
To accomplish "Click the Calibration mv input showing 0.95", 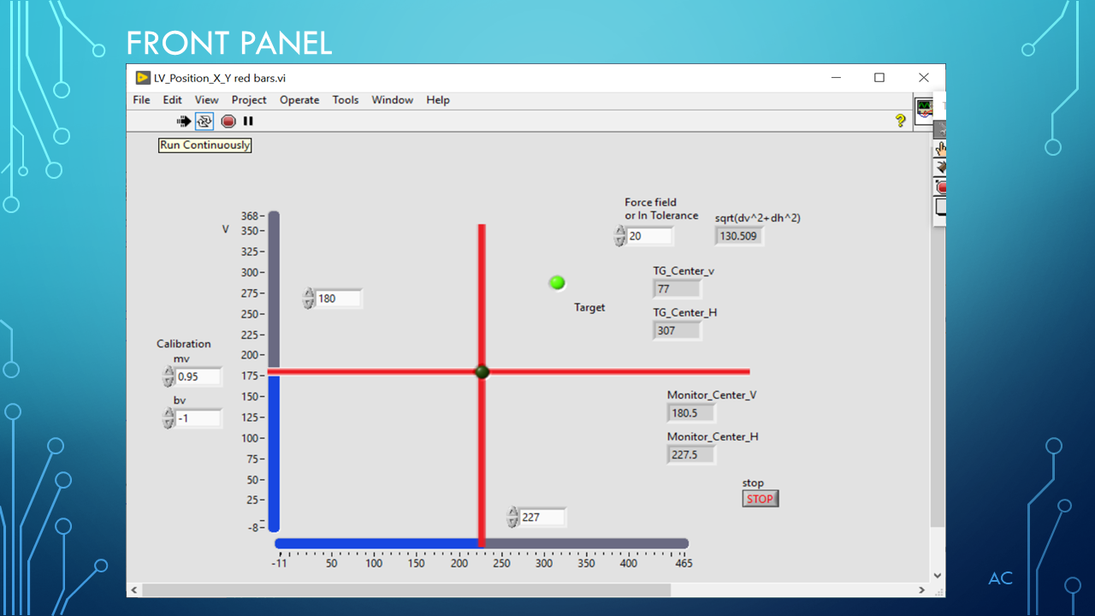I will [x=198, y=376].
